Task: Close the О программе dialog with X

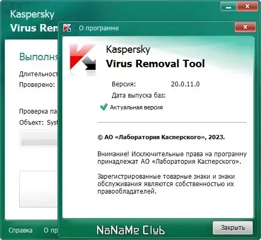Action: 245,27
